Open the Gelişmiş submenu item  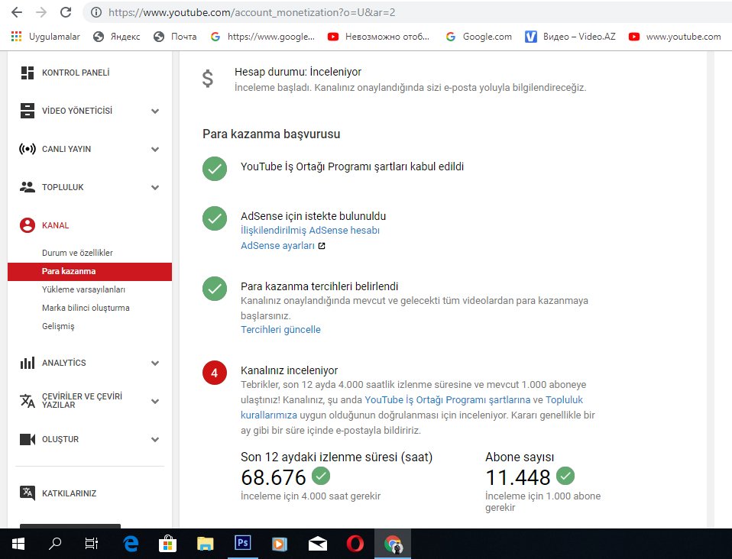point(58,326)
